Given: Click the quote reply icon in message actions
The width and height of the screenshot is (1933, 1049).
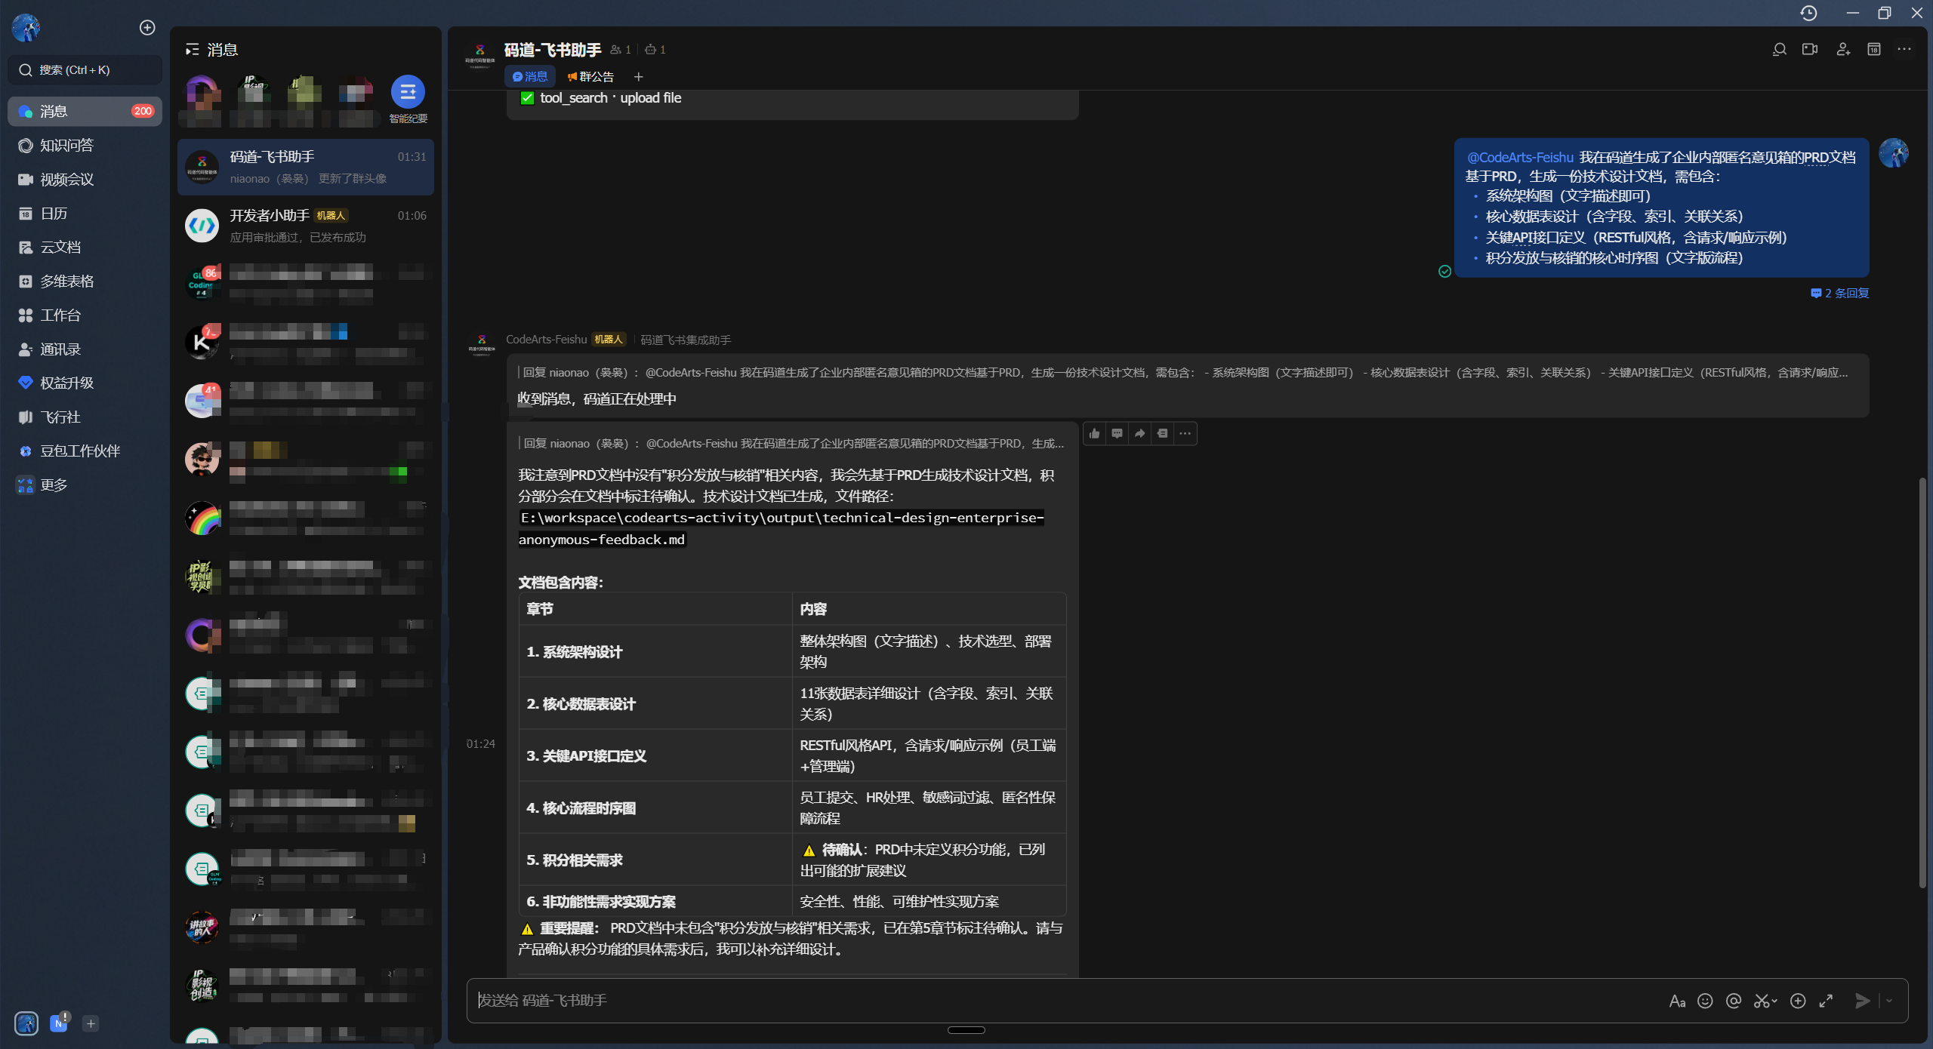Looking at the screenshot, I should click(x=1163, y=433).
